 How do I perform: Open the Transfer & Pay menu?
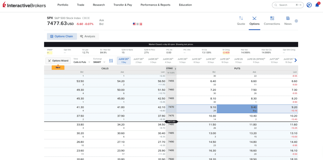(x=123, y=5)
